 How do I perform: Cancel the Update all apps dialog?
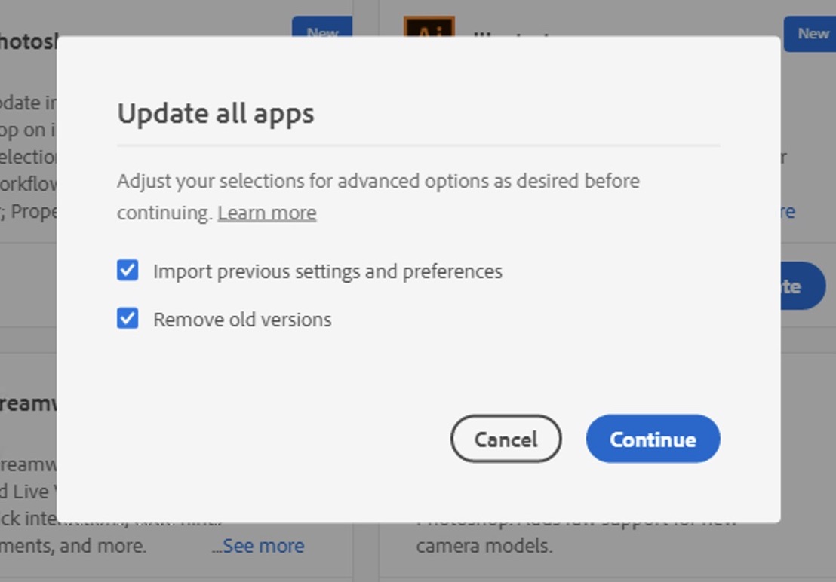(506, 439)
